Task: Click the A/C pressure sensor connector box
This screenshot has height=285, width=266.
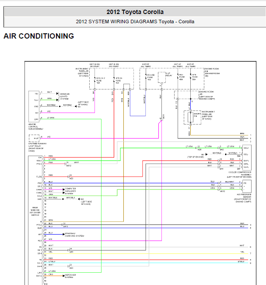Action: coord(247,186)
